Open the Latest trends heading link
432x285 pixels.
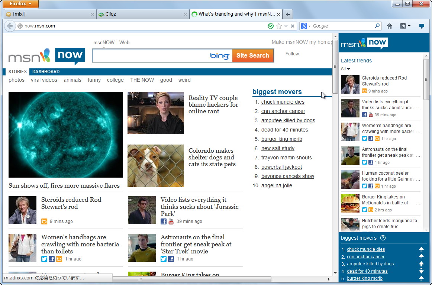[356, 61]
